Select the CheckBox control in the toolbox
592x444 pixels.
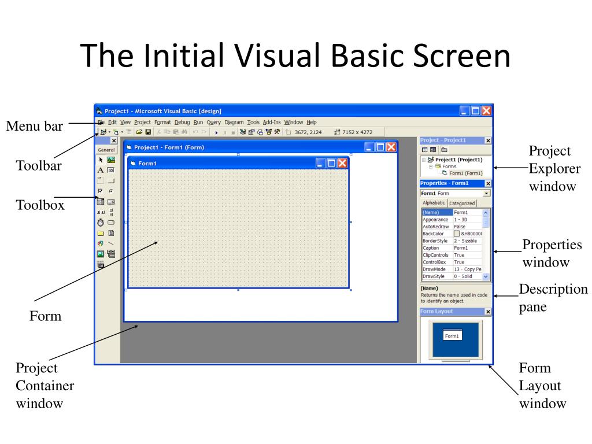coord(101,191)
